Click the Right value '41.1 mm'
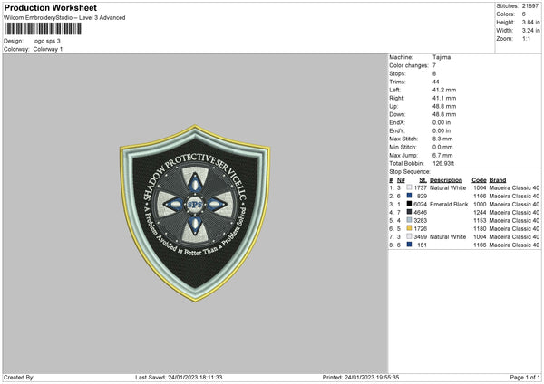Image resolution: width=544 pixels, height=384 pixels. pyautogui.click(x=444, y=98)
